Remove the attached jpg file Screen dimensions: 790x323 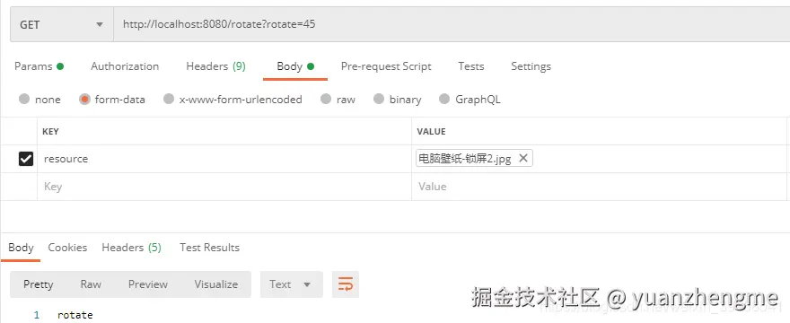coord(523,158)
